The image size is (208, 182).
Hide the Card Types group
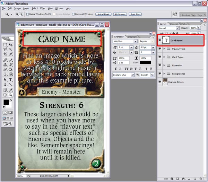tap(160, 57)
